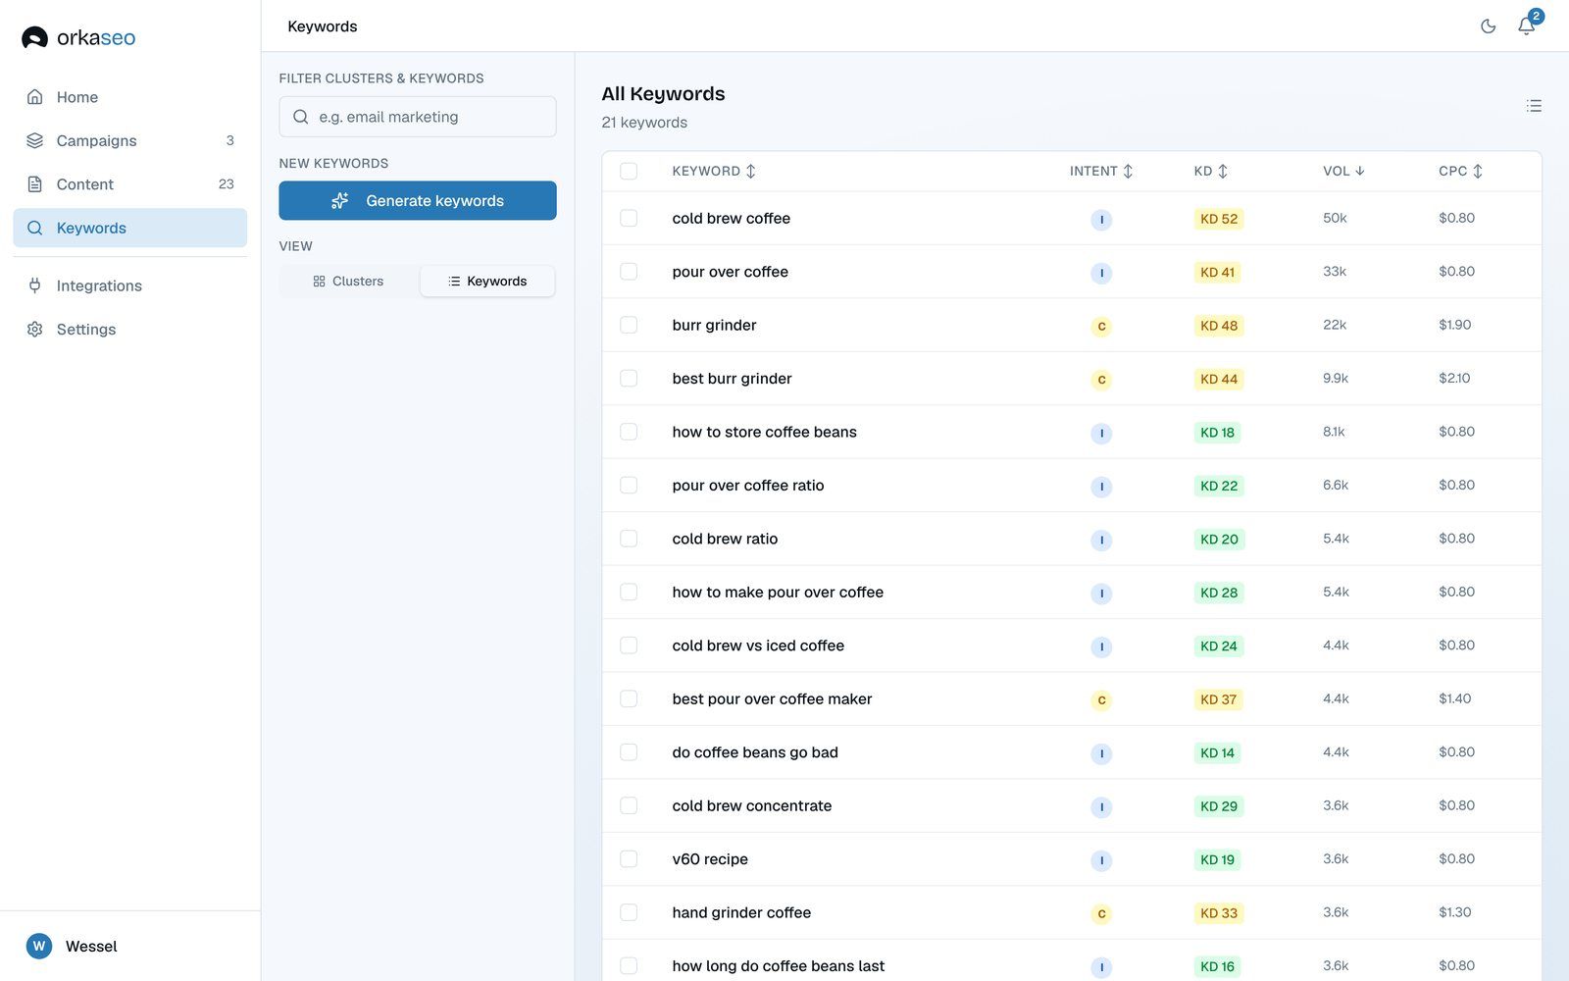Select Keywords in sidebar
1569x981 pixels.
(x=129, y=228)
